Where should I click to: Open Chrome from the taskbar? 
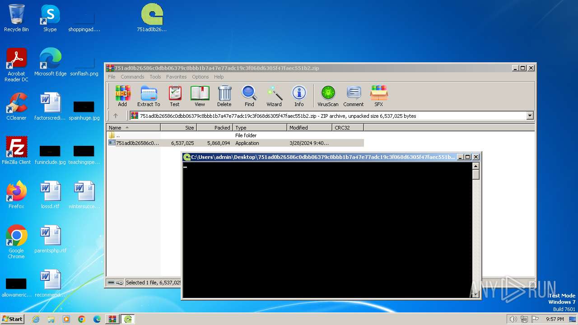82,319
